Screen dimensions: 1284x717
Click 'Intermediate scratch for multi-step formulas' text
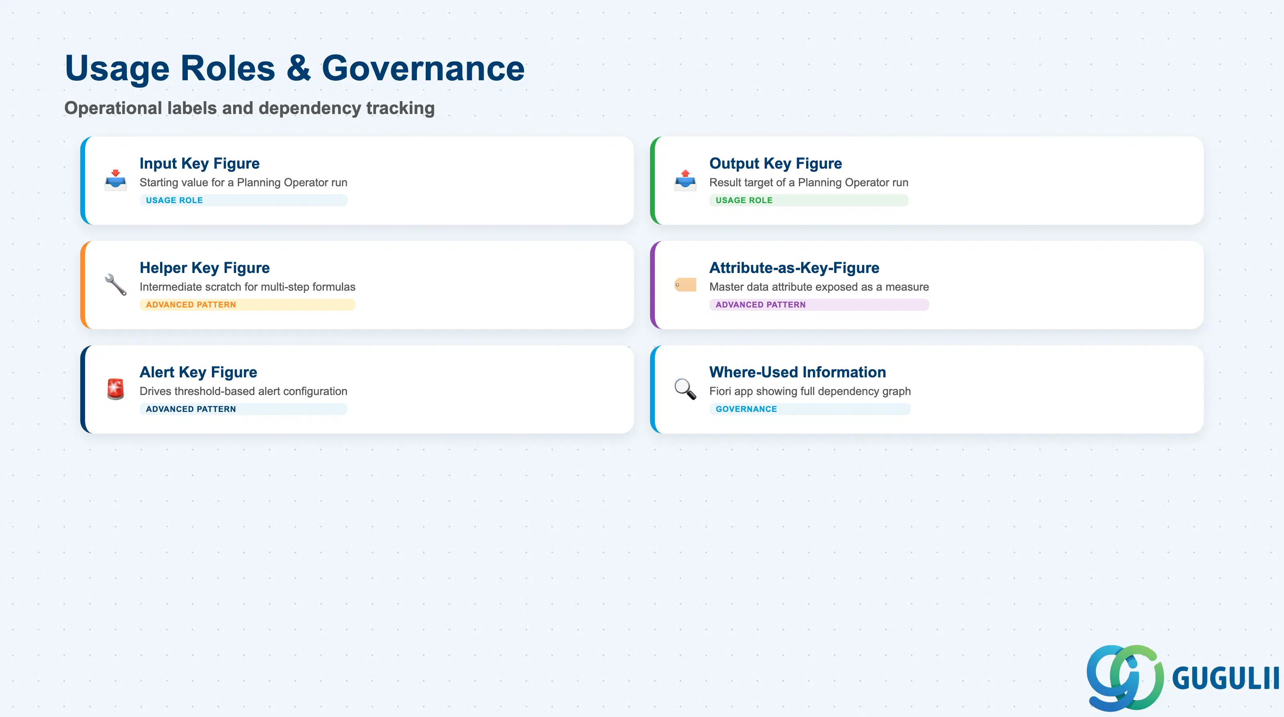[x=247, y=287]
